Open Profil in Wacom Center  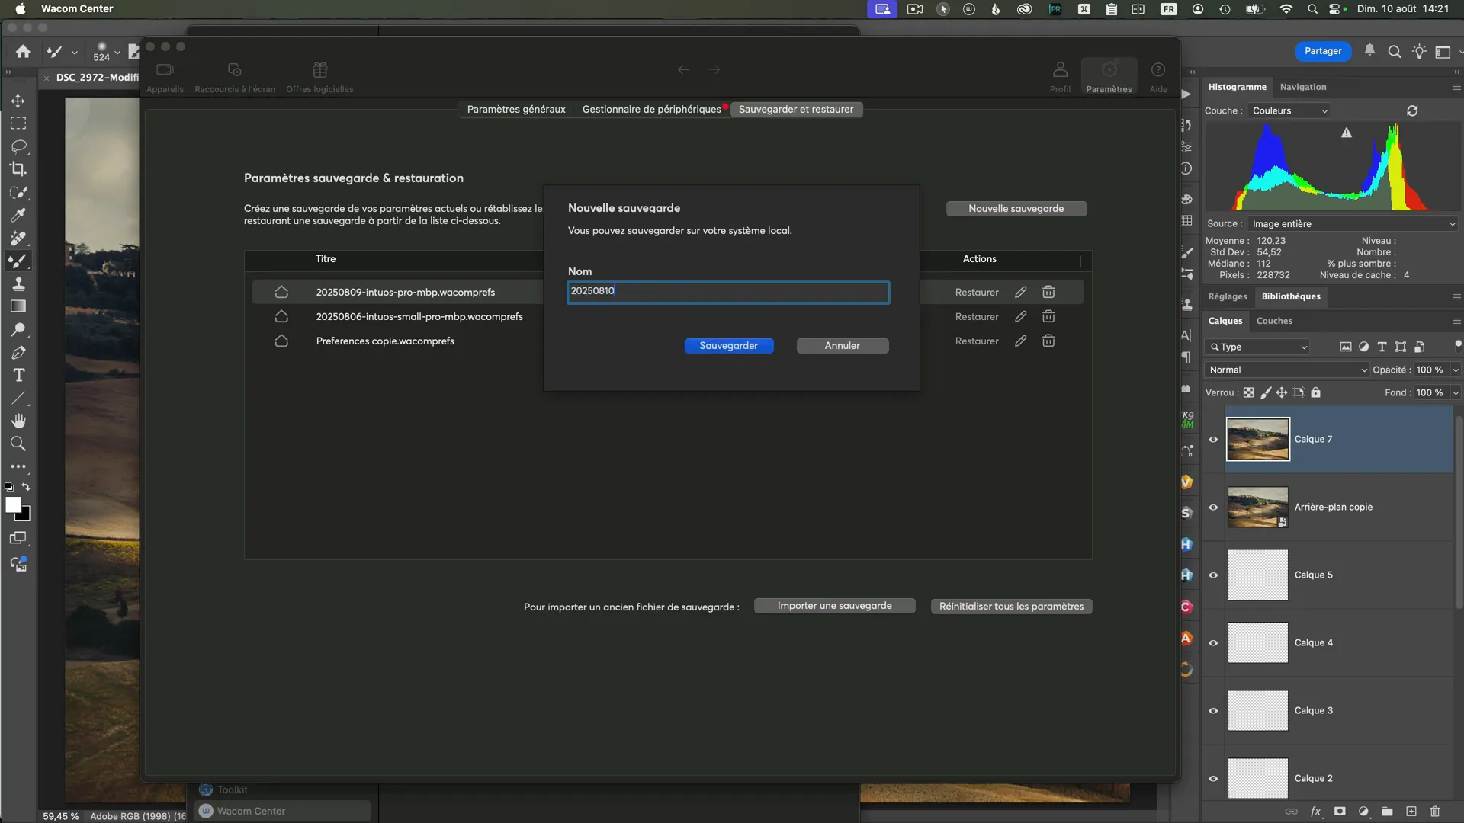point(1060,77)
